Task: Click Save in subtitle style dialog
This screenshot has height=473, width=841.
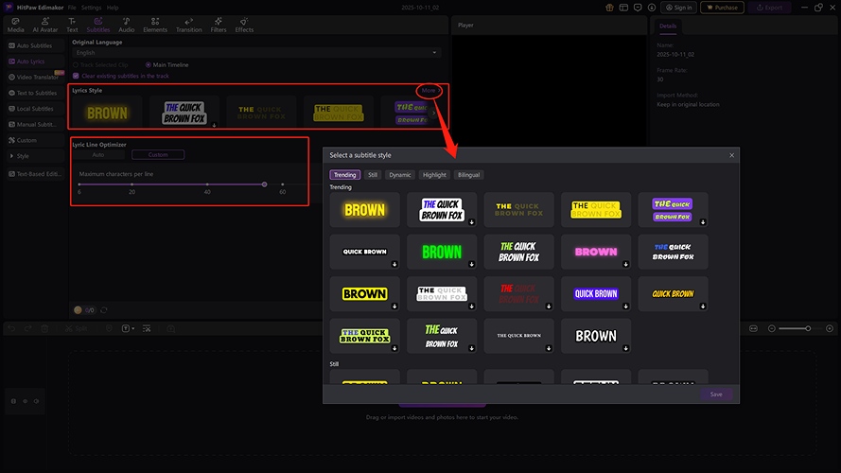Action: [716, 394]
